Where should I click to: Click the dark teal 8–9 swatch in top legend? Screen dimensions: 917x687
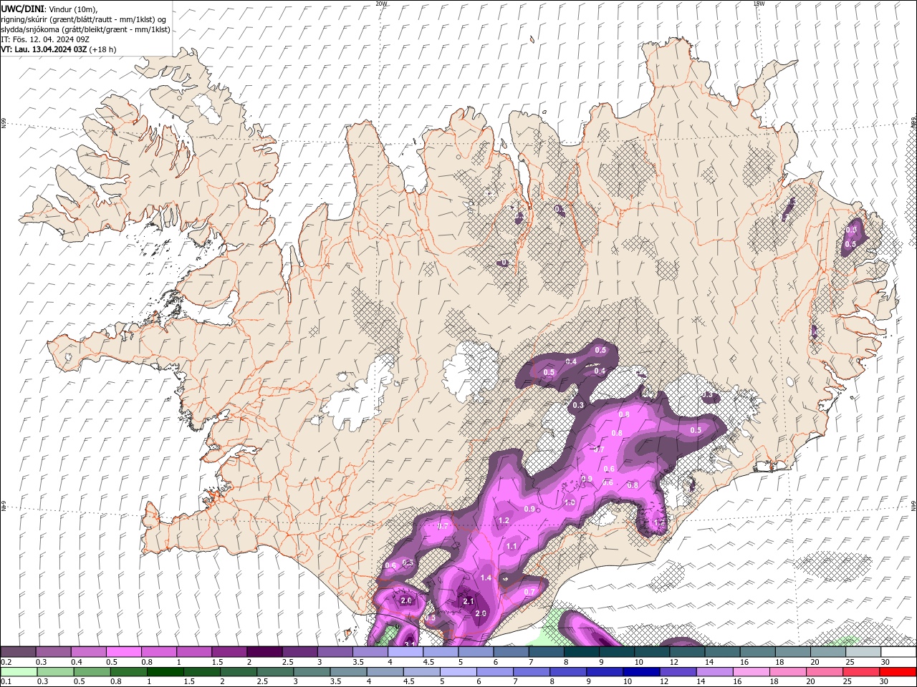coord(582,652)
